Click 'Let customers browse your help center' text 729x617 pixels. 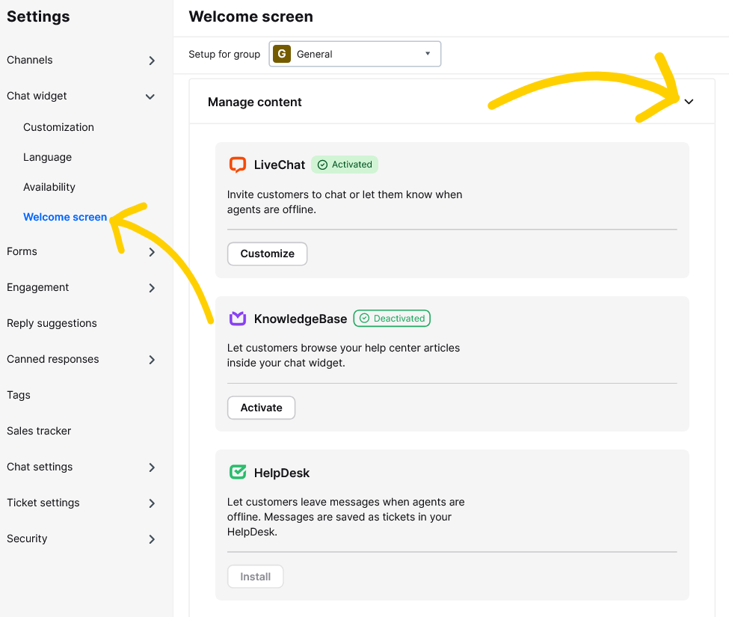(343, 355)
